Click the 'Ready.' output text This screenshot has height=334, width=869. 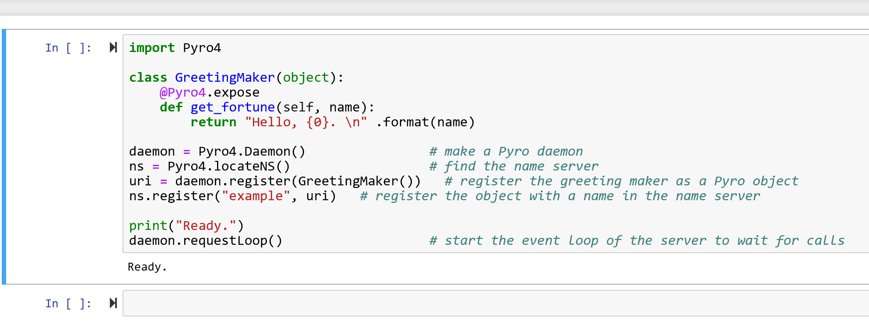(x=147, y=267)
